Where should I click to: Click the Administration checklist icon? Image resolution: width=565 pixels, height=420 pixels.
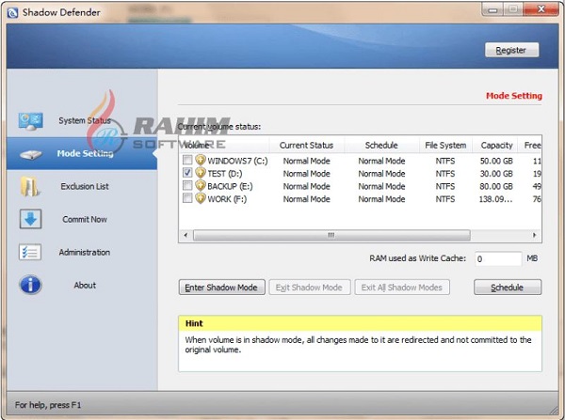pos(30,252)
